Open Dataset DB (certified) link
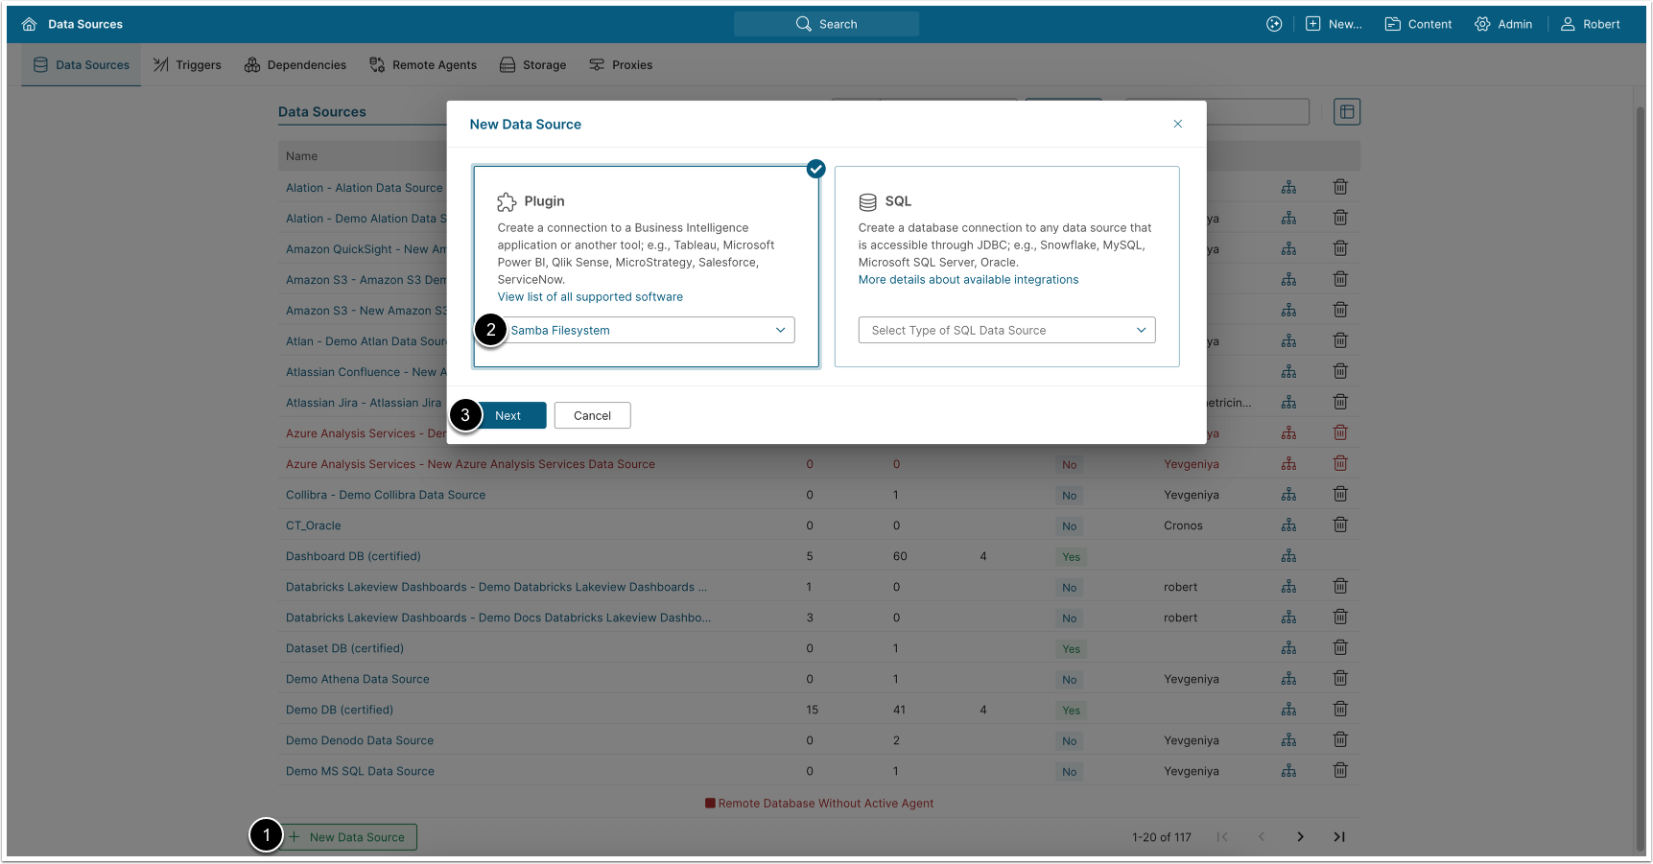This screenshot has height=864, width=1653. (344, 648)
